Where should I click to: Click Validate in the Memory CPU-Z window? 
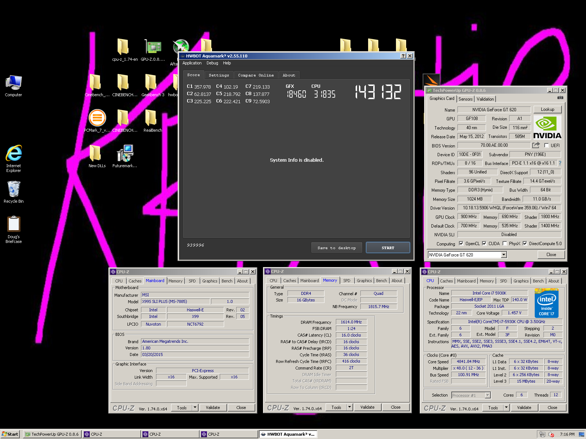[367, 407]
